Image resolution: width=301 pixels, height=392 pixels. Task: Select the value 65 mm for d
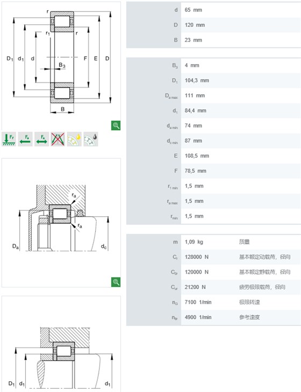(x=193, y=10)
